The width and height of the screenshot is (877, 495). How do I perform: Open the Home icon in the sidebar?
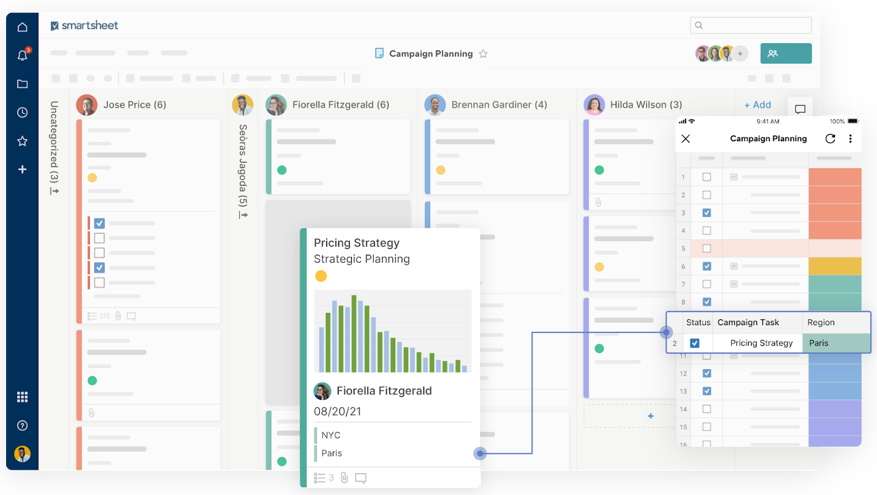pos(22,26)
